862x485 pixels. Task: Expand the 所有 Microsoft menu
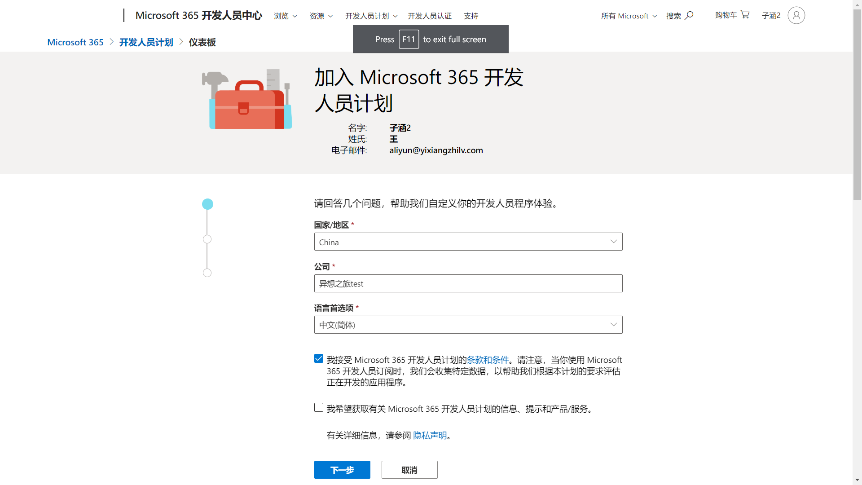(x=629, y=16)
